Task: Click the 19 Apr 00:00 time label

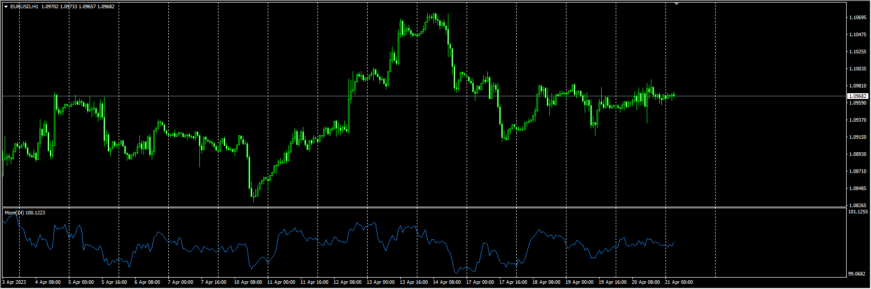Action: pyautogui.click(x=579, y=282)
